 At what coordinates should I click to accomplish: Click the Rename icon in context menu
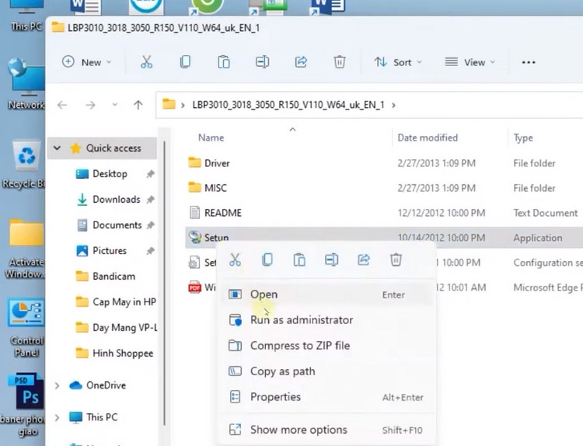331,260
